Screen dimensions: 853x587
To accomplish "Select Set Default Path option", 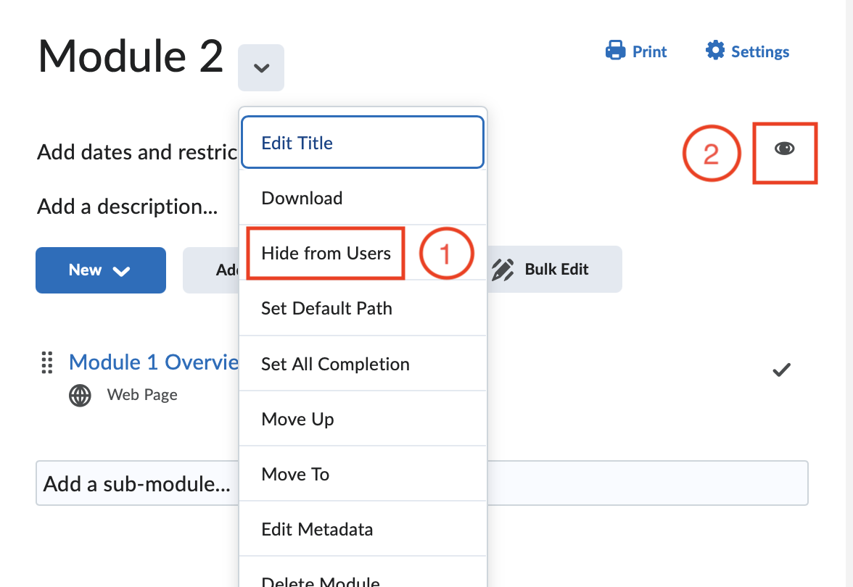I will (326, 308).
